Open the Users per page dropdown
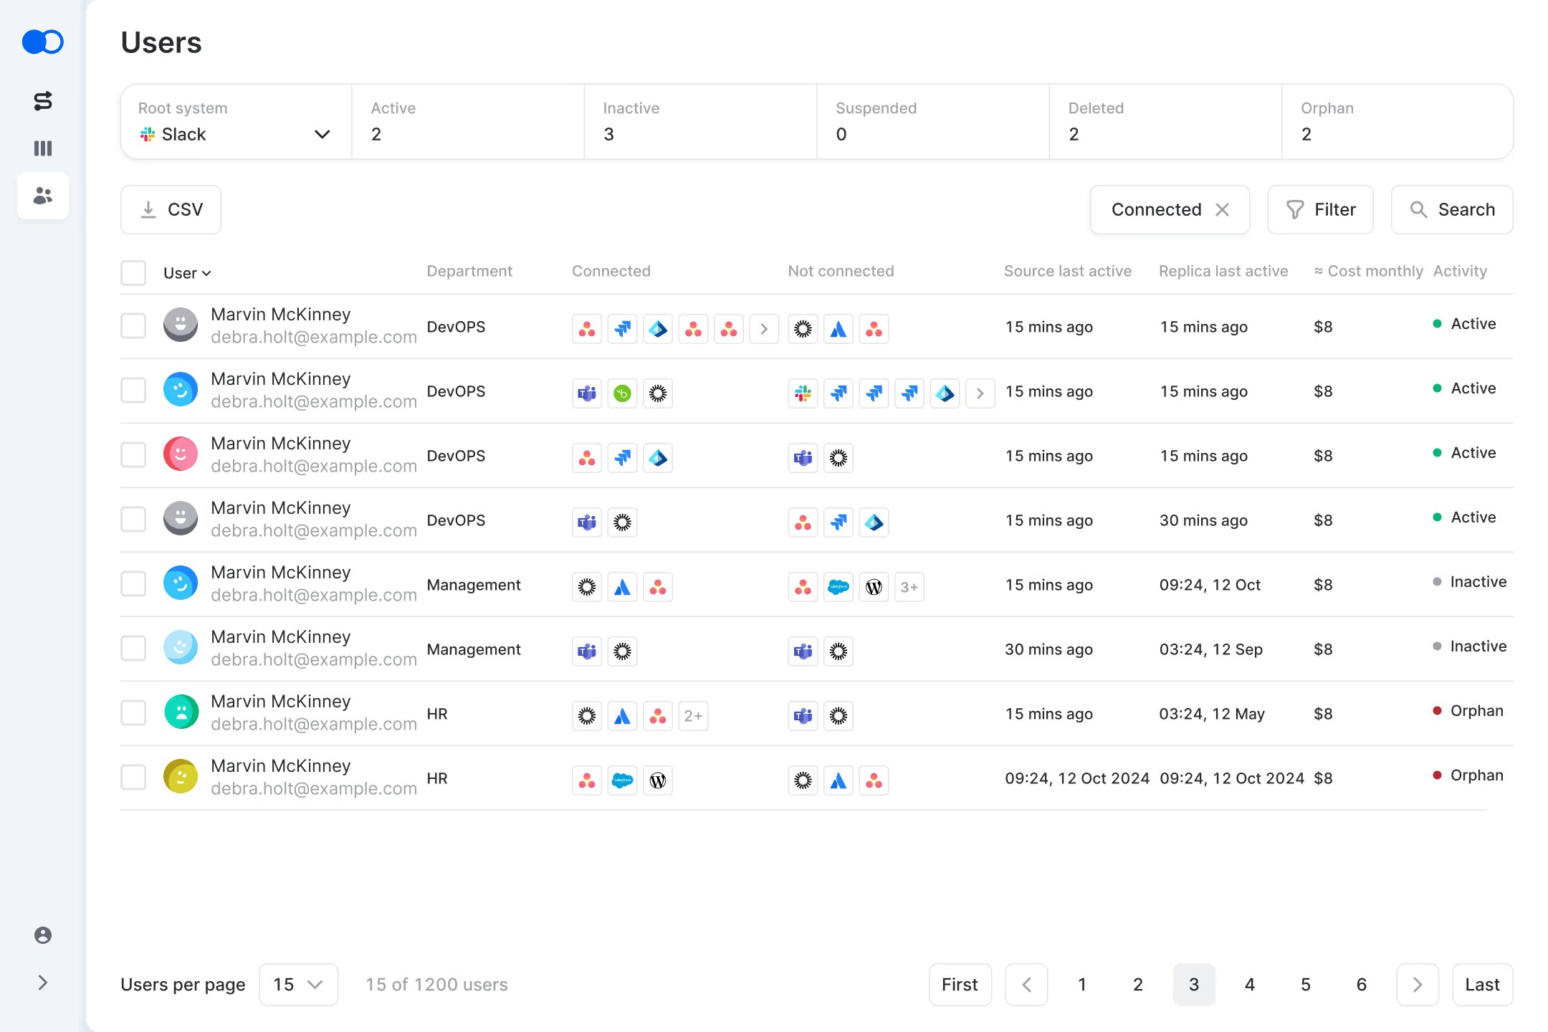The height and width of the screenshot is (1032, 1548). (298, 985)
